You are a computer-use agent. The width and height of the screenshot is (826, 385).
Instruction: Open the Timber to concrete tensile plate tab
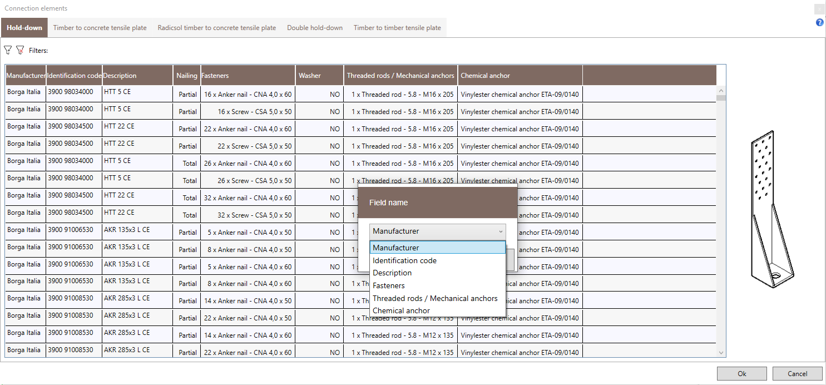pos(100,28)
